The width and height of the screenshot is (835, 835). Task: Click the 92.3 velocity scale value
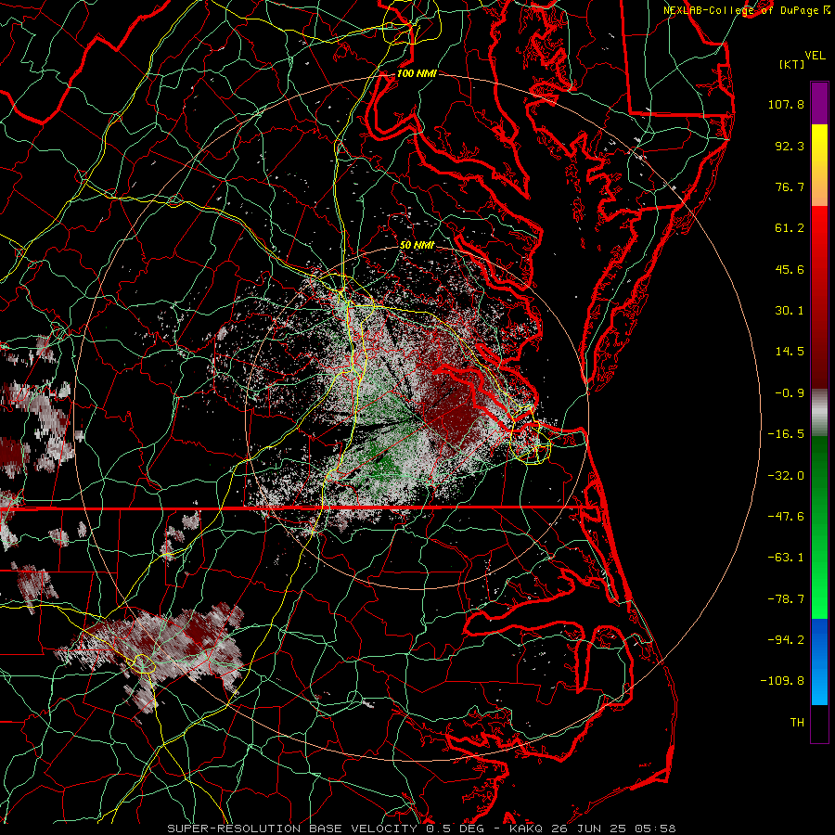click(790, 146)
